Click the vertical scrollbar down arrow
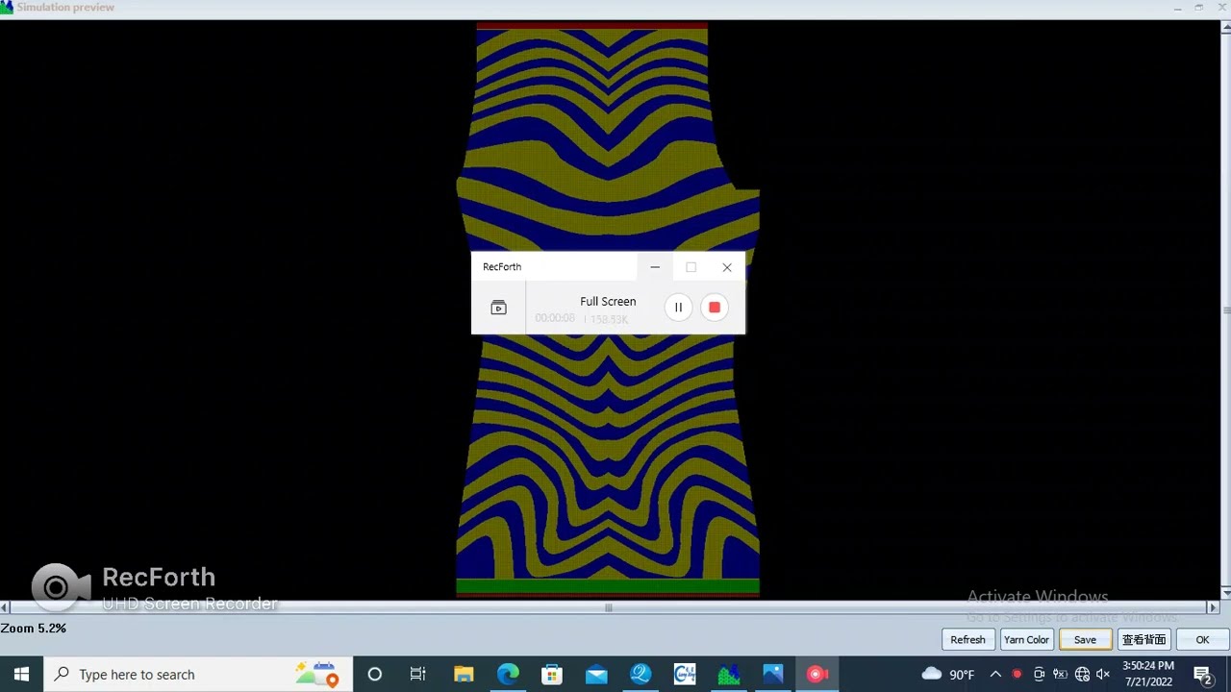The width and height of the screenshot is (1231, 692). click(x=1226, y=592)
